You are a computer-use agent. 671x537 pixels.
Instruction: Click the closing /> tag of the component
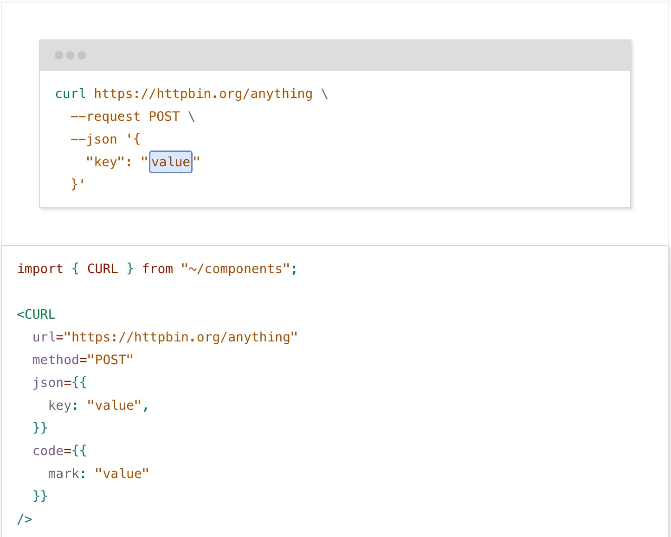[x=25, y=519]
